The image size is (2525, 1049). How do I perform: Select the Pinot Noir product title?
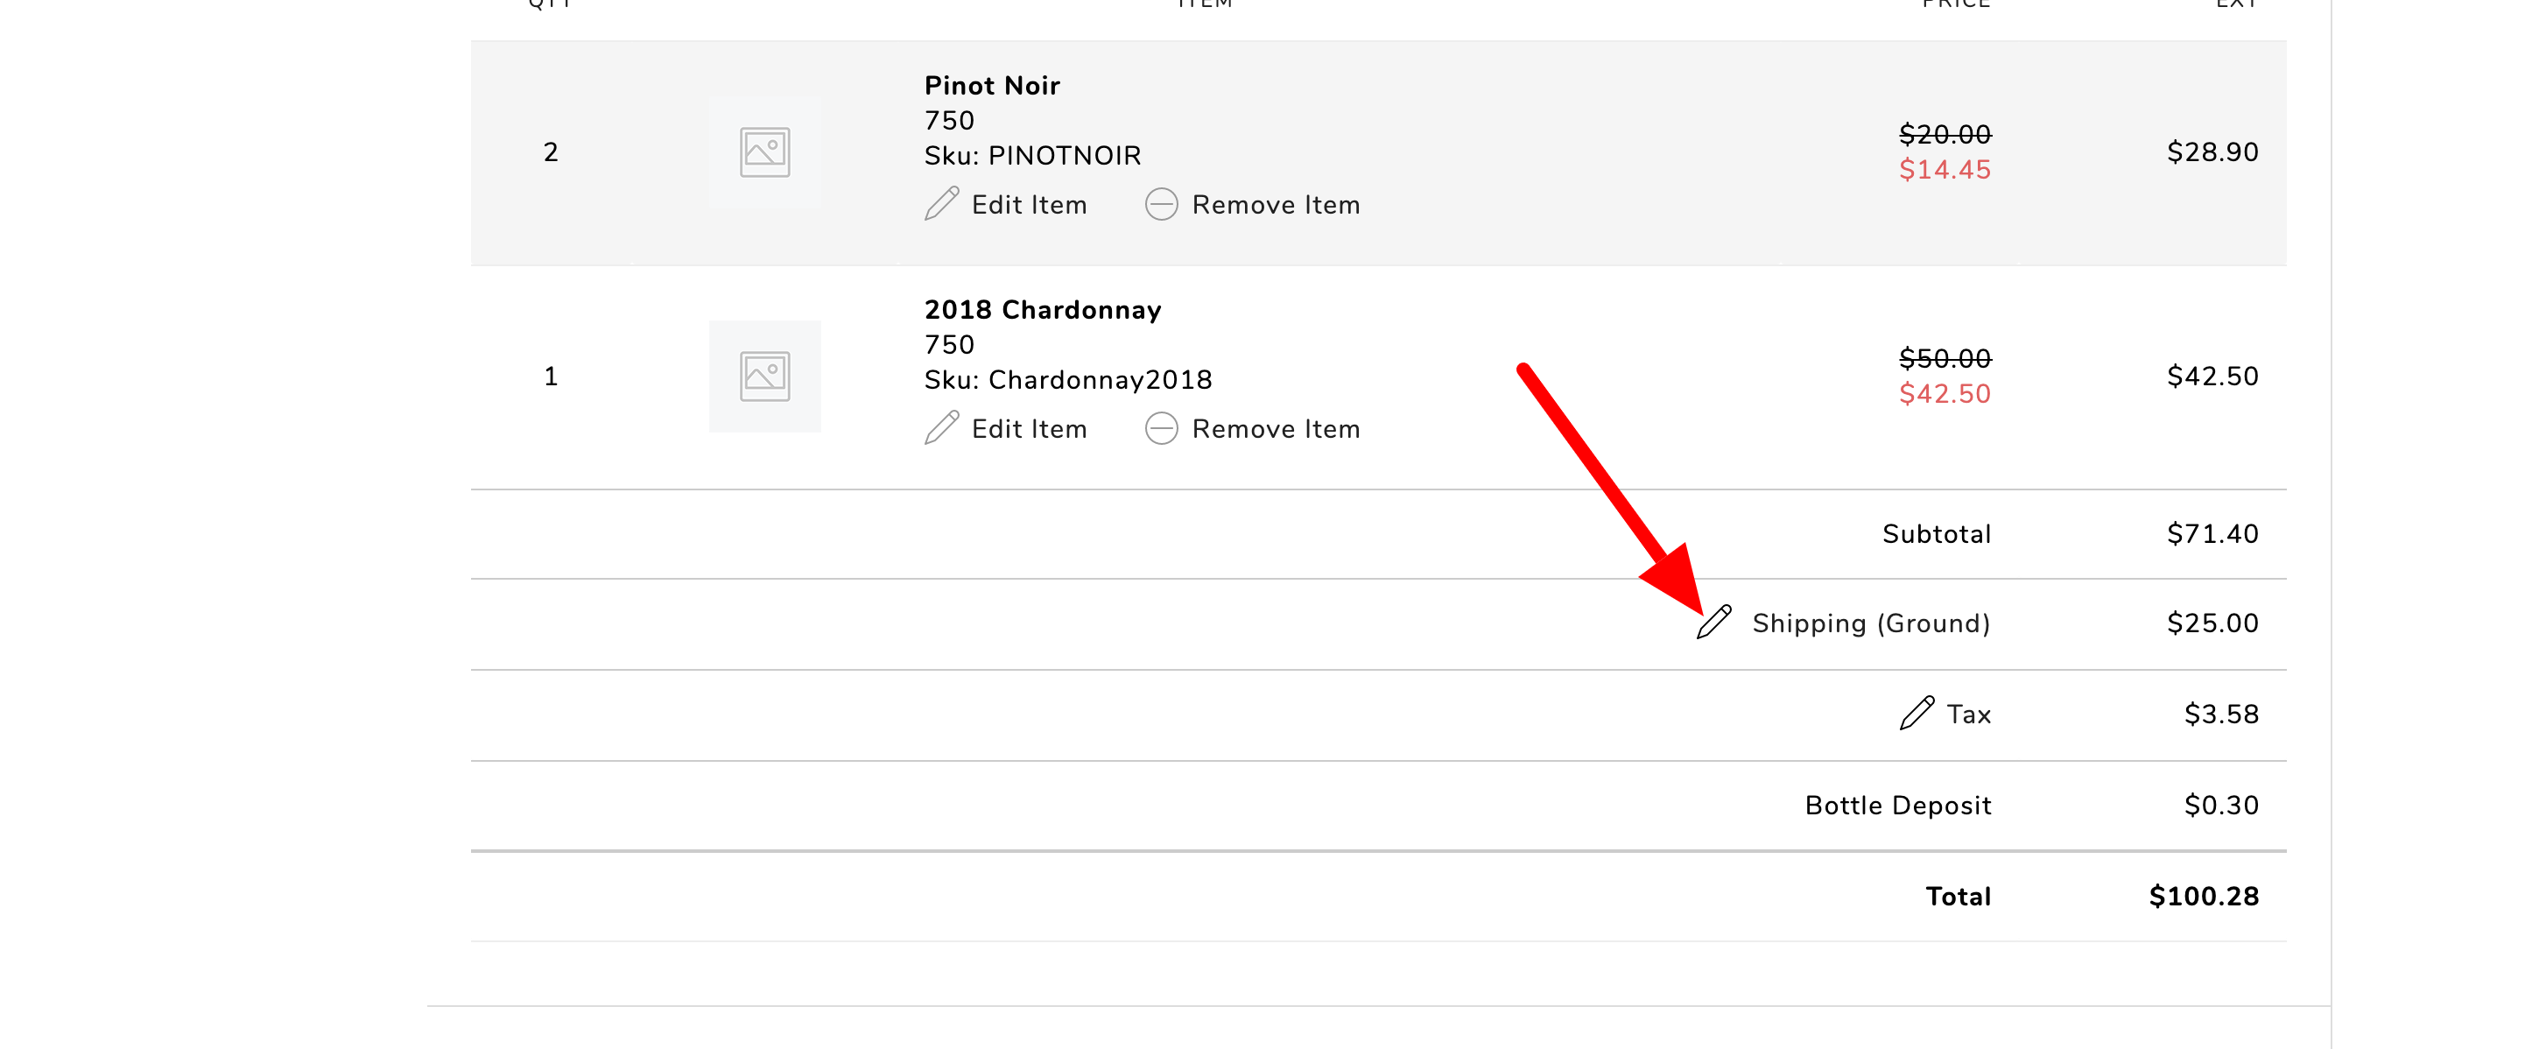[991, 85]
